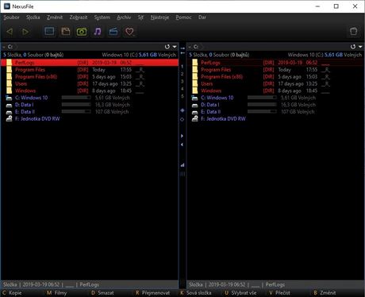Open the Soubor menu

(11, 17)
